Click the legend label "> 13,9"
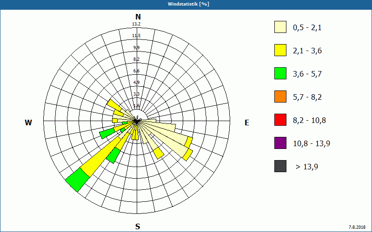The height and width of the screenshot is (232, 372). 307,167
